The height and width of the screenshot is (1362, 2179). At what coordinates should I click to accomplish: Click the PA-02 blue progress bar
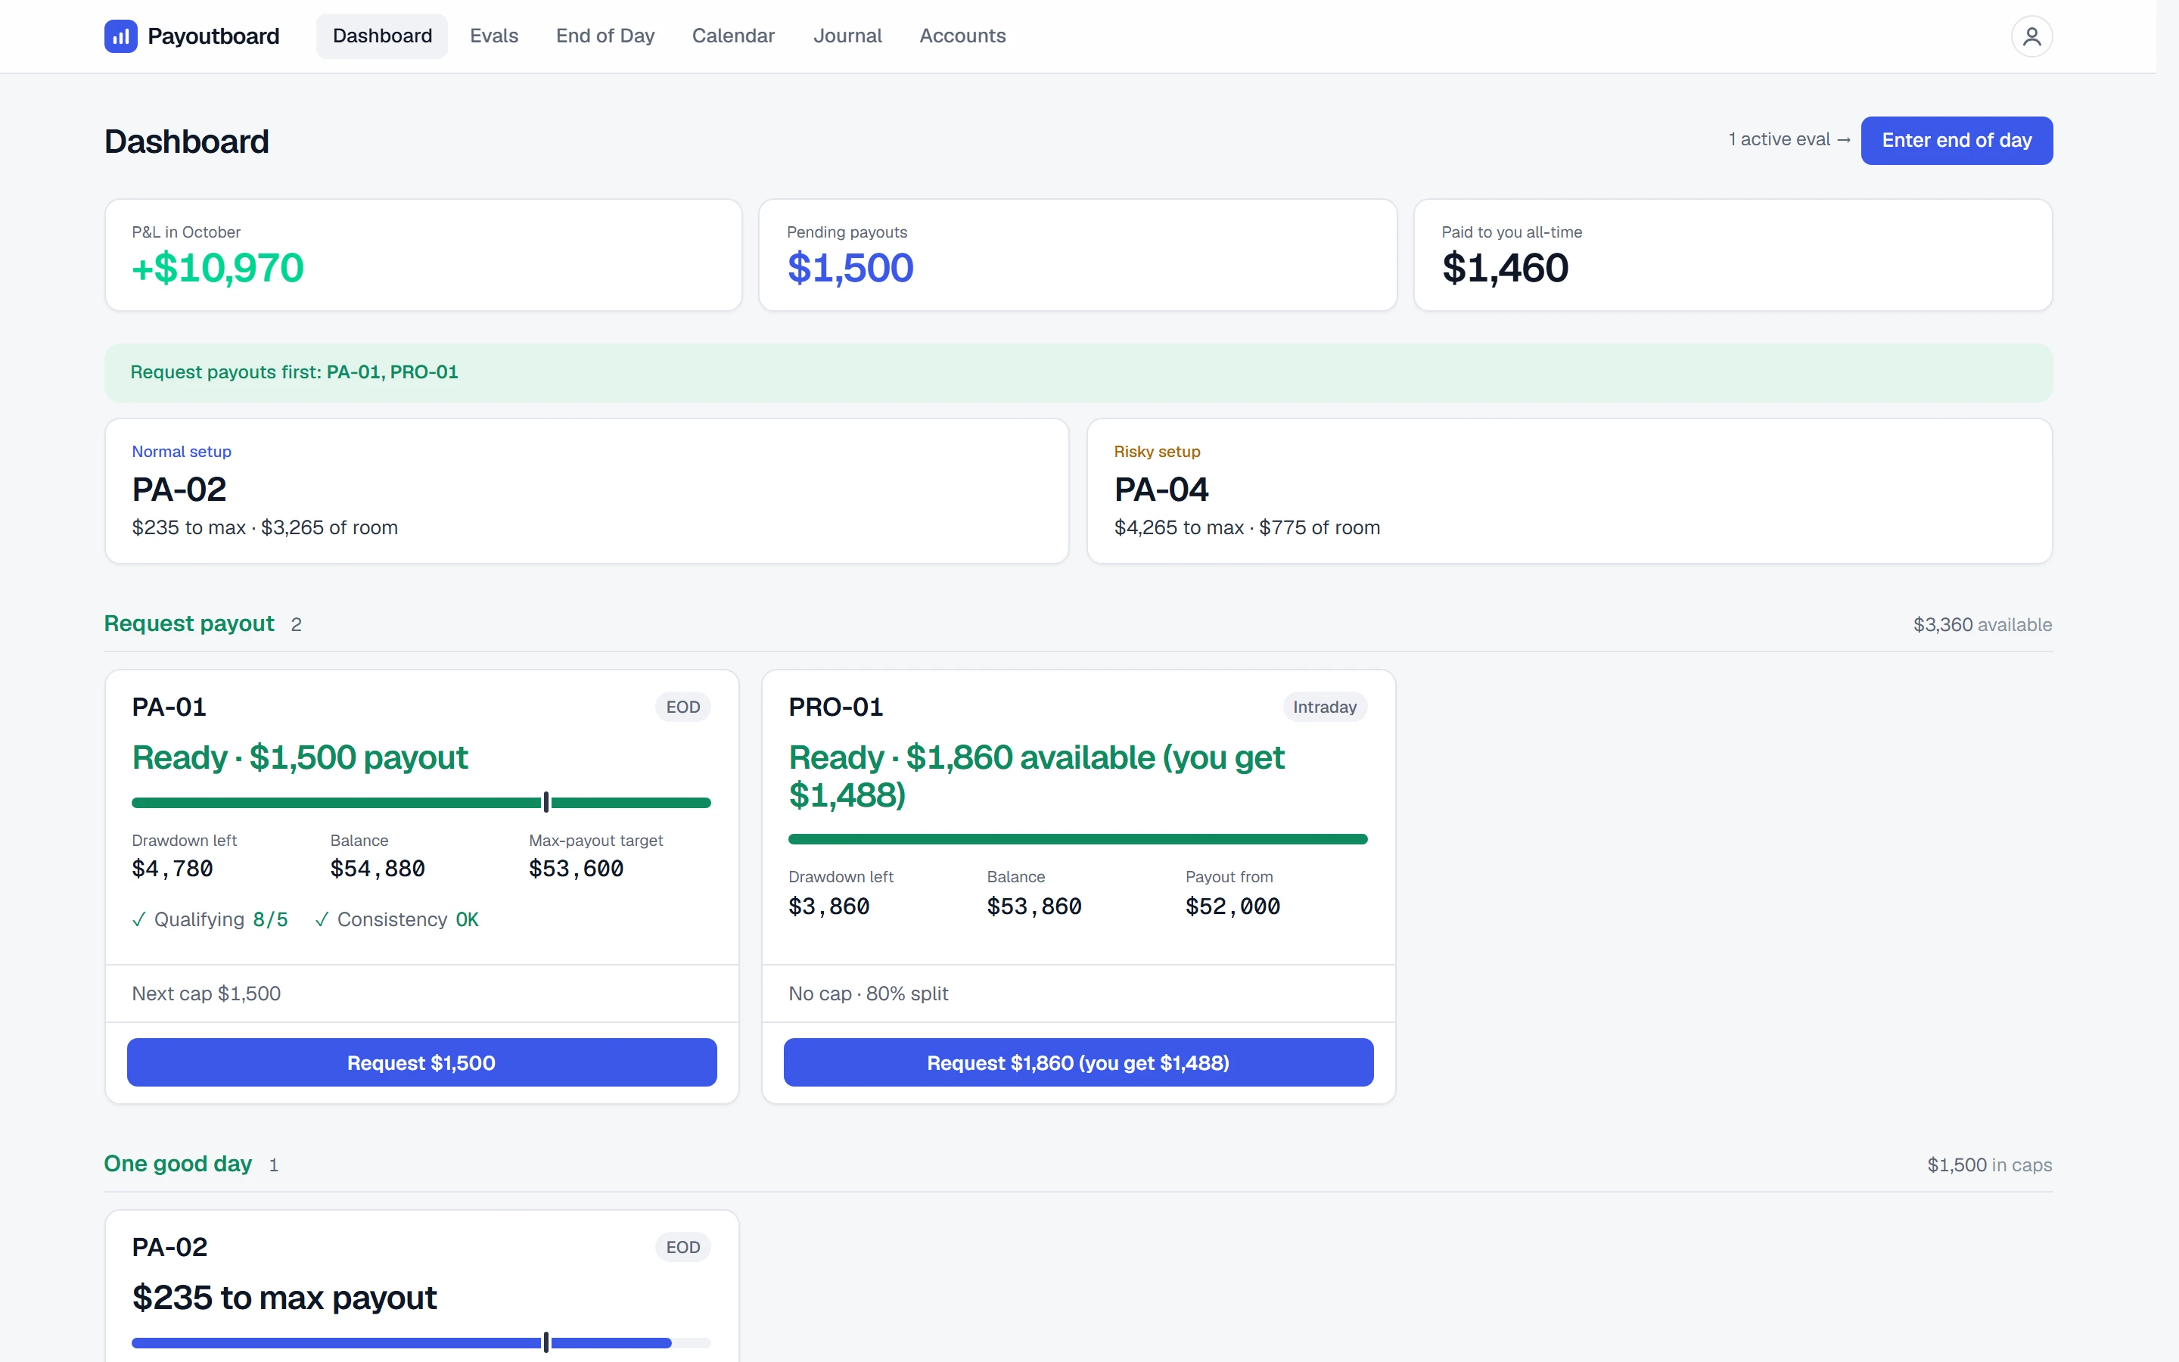(x=421, y=1342)
